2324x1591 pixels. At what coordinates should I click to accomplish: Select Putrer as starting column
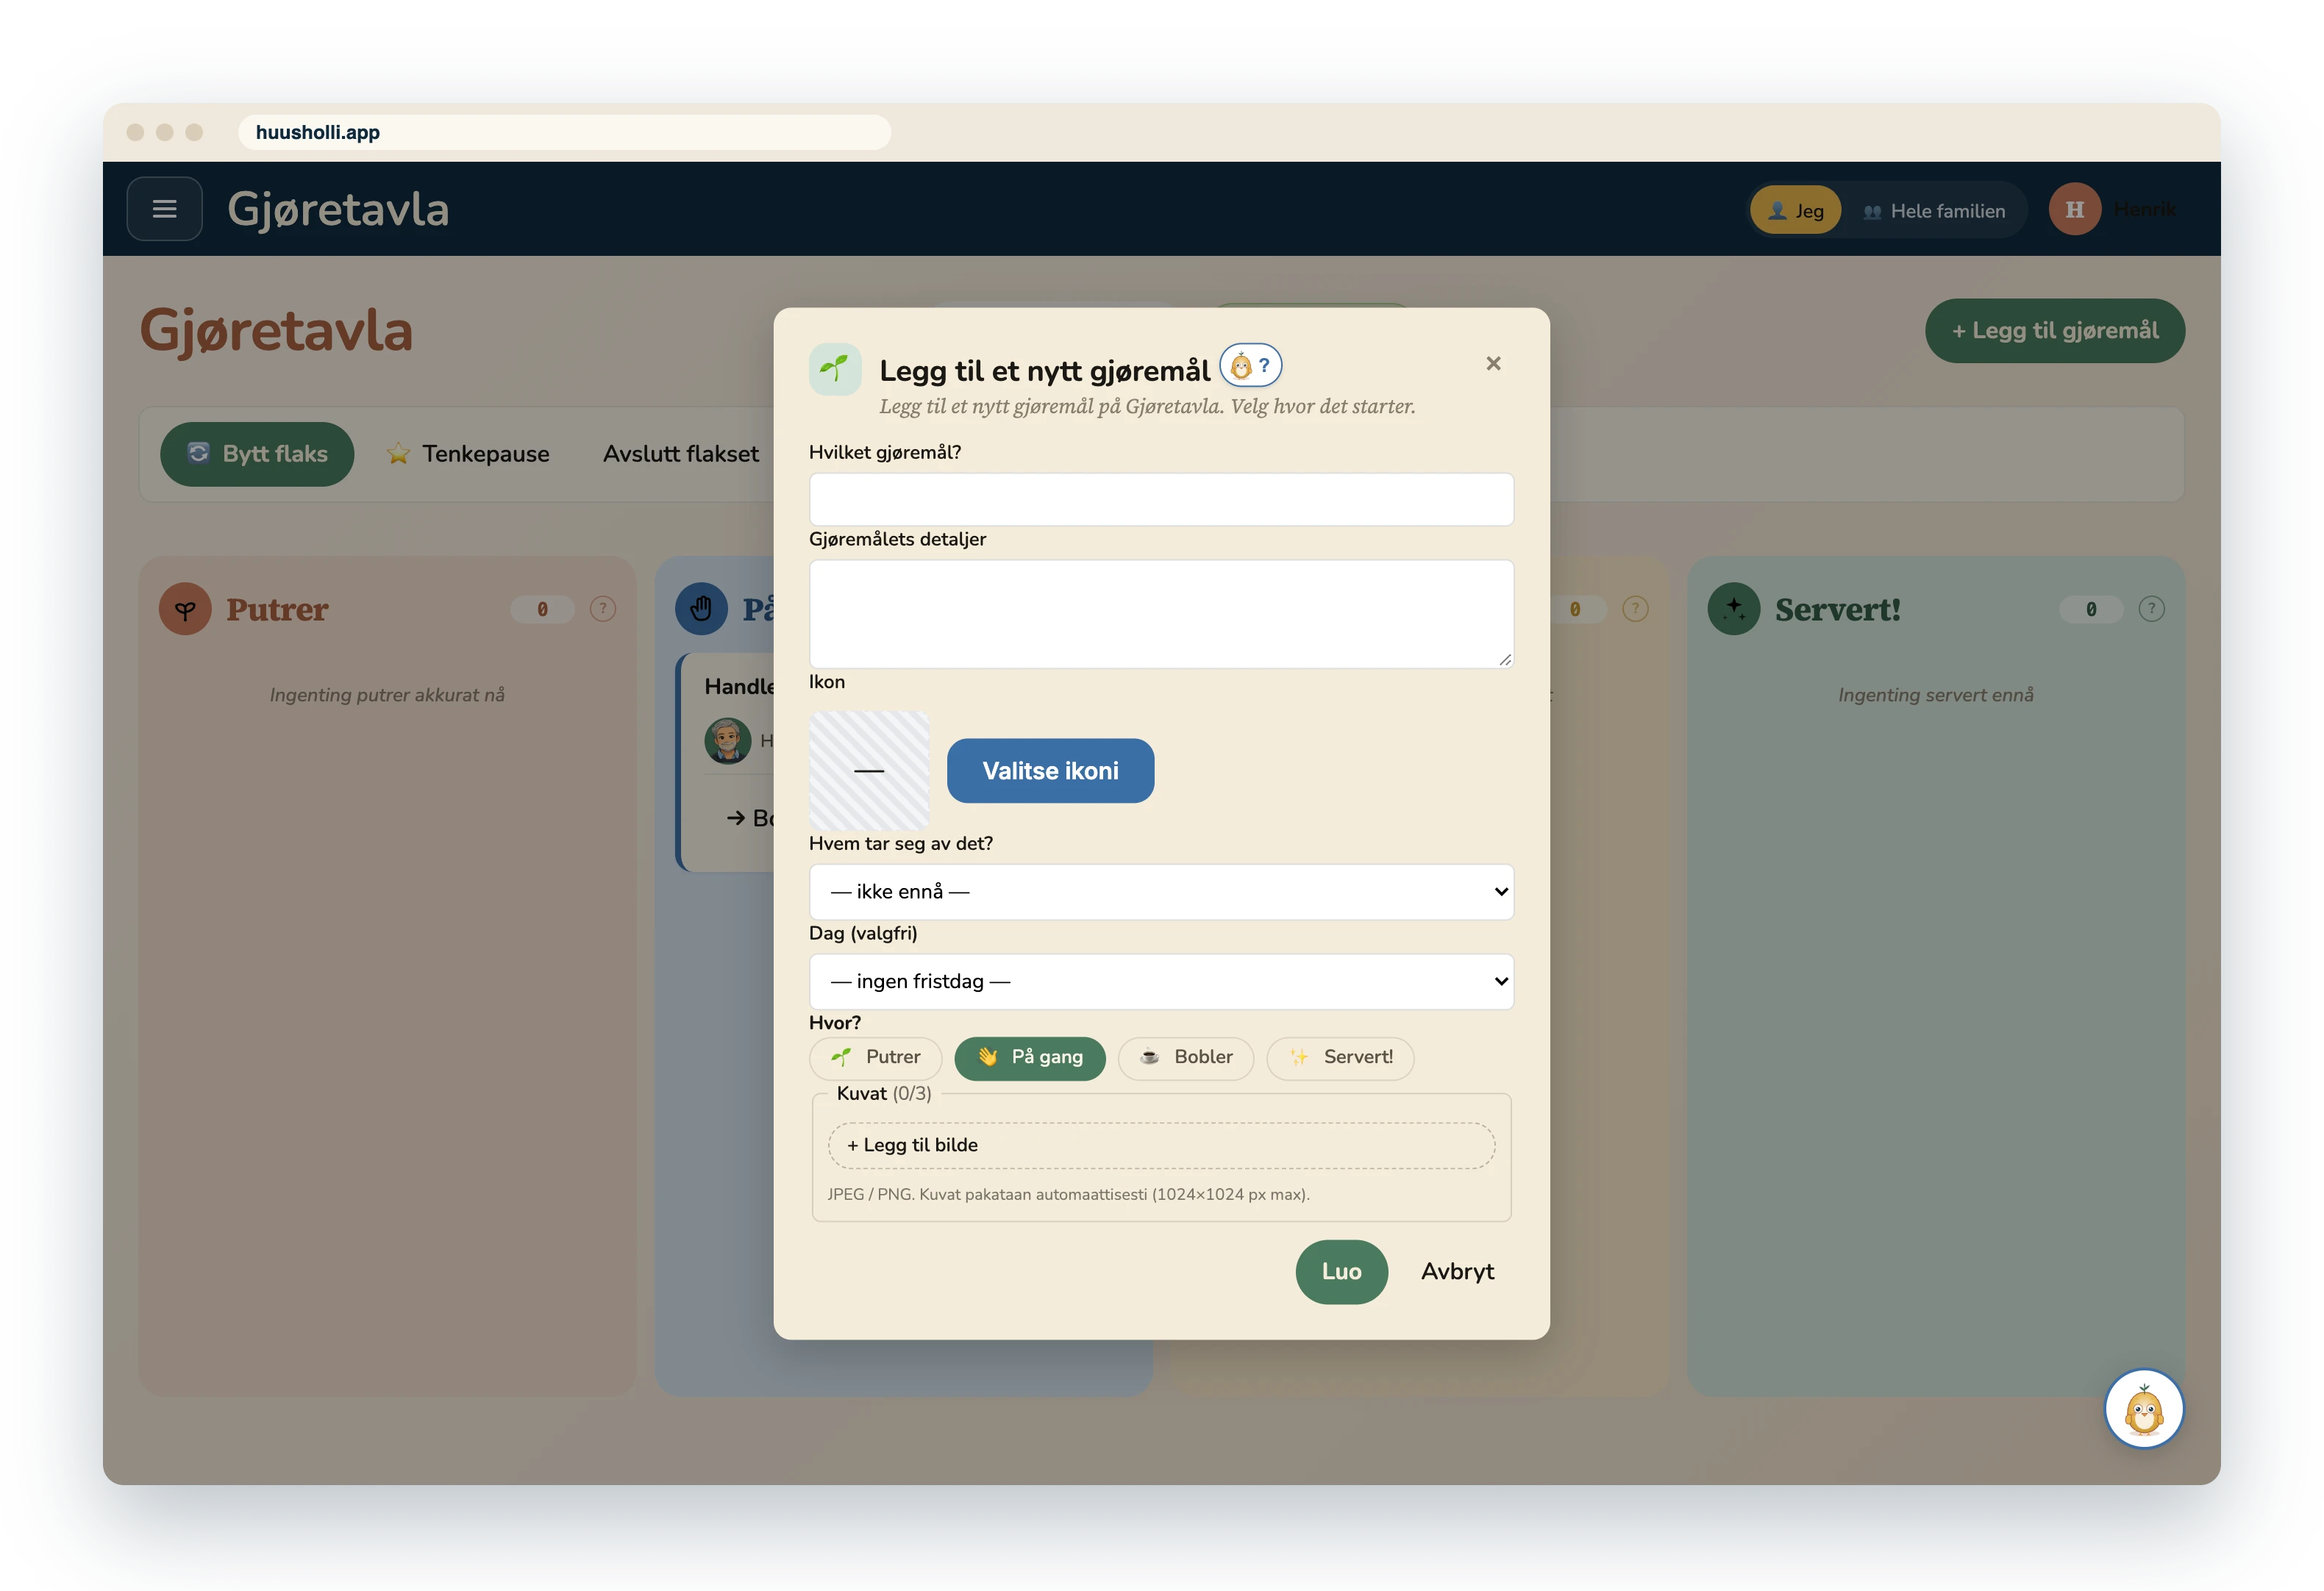coord(875,1058)
